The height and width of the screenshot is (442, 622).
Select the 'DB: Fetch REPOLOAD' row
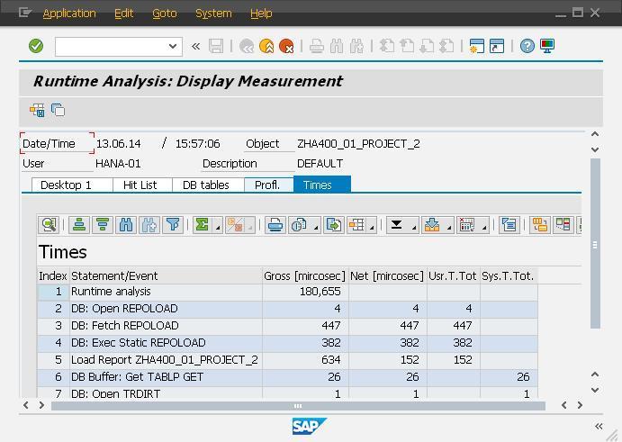point(287,326)
